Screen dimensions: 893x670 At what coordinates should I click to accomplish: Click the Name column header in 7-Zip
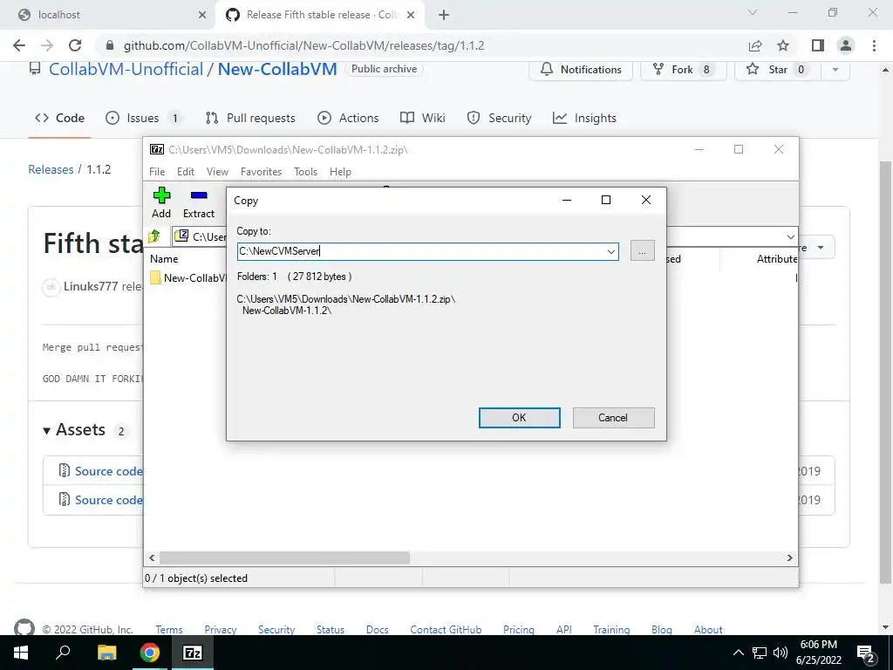point(164,258)
